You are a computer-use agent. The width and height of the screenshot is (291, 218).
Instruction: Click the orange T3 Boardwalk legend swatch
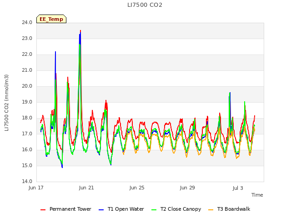pyautogui.click(x=211, y=210)
